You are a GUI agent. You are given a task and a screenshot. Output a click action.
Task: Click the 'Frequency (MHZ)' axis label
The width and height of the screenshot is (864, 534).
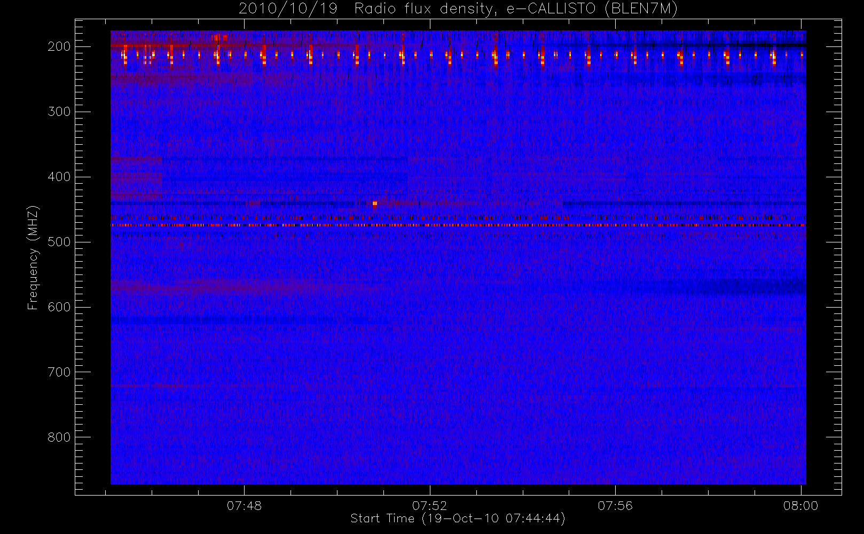coord(33,257)
